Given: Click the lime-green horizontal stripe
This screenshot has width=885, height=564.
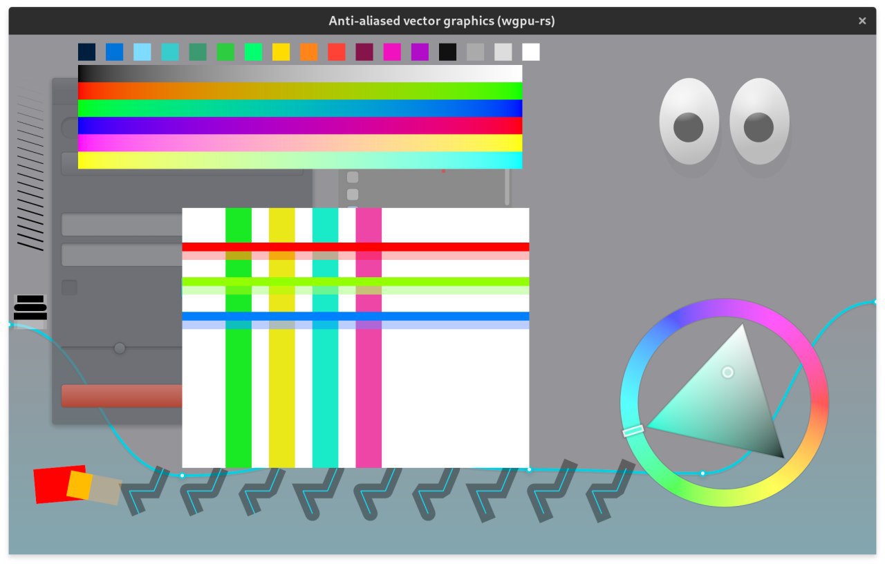Looking at the screenshot, I should [x=355, y=281].
